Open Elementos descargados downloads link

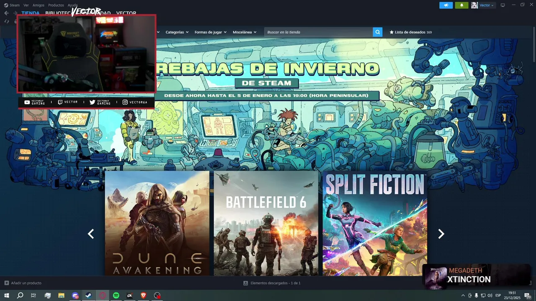(x=275, y=283)
